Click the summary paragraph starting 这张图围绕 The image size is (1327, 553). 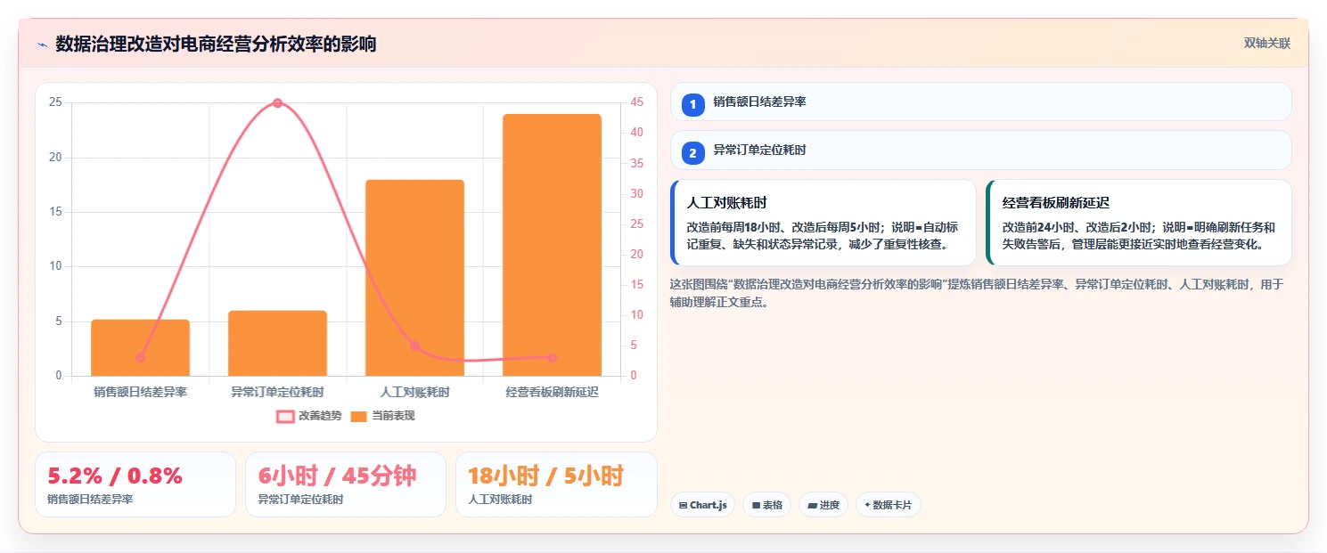pyautogui.click(x=977, y=293)
